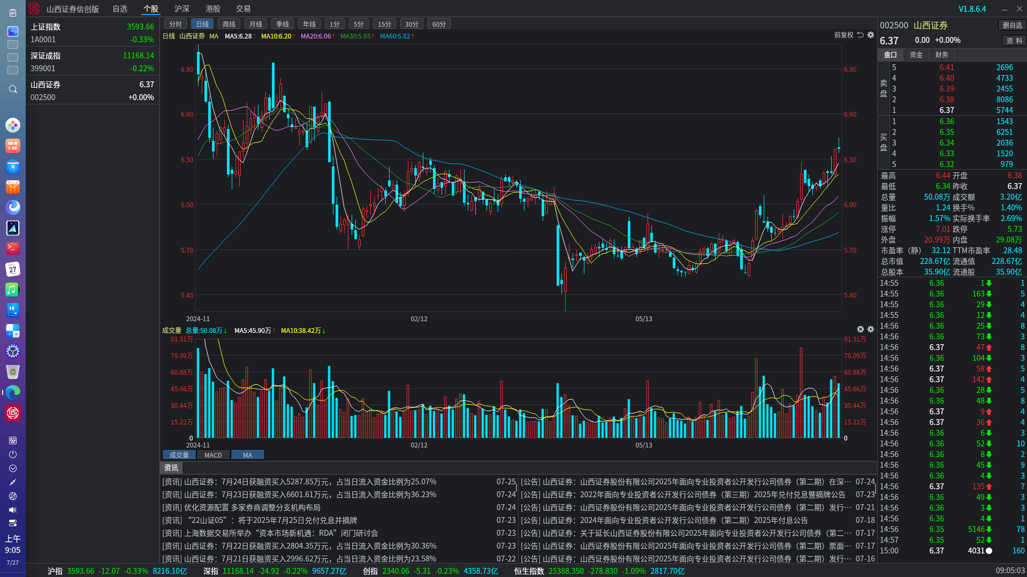Open the calendar app showing 27

click(13, 269)
